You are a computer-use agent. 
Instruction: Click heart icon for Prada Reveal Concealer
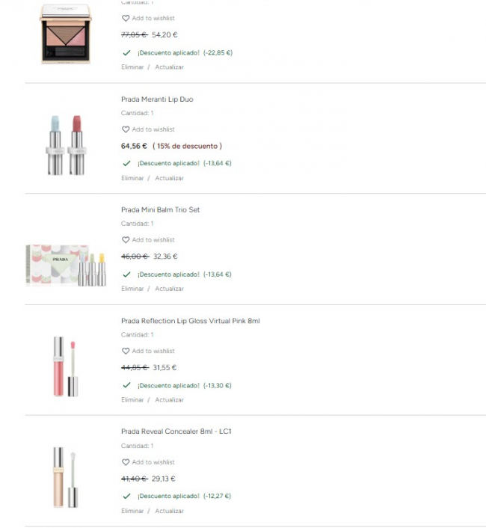(x=126, y=462)
